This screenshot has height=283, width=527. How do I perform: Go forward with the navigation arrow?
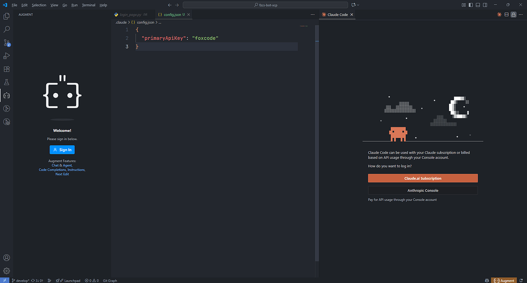coord(177,5)
